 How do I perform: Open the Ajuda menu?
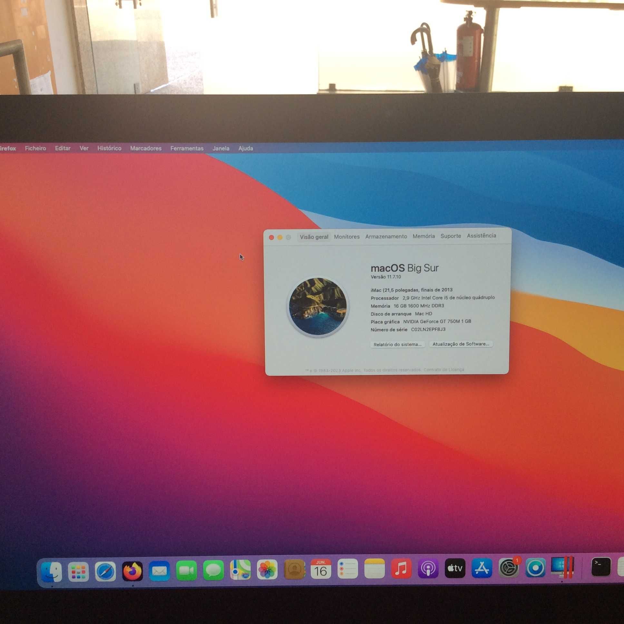point(246,148)
